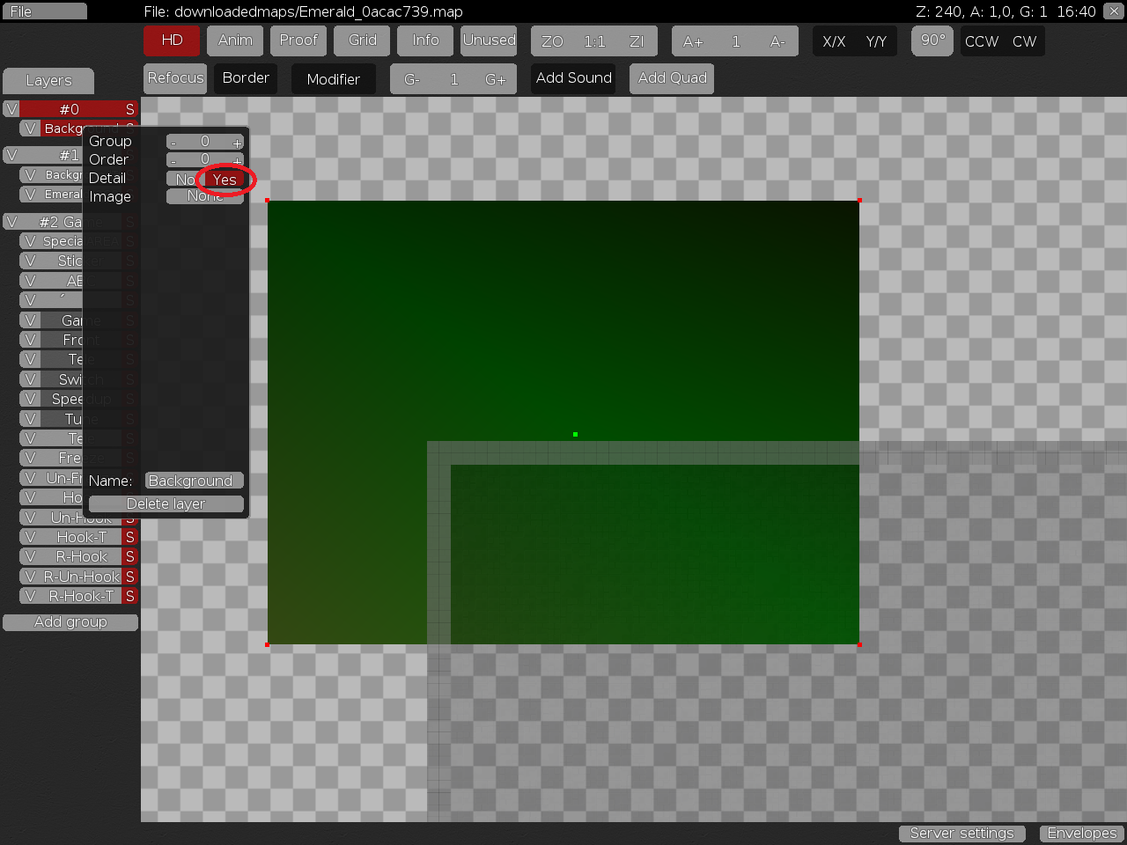Increase grid size with G+

pos(496,79)
